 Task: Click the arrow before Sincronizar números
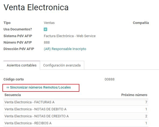(x=8, y=87)
